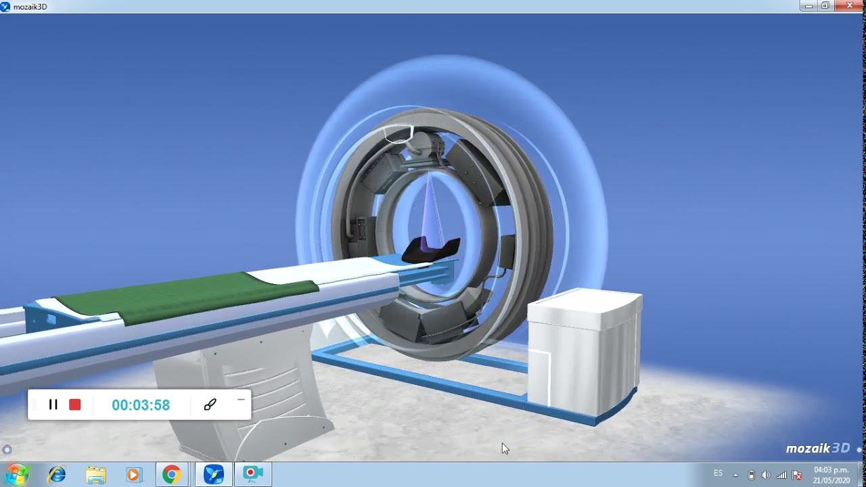
Task: Switch to mozaik3D app in the taskbar
Action: [214, 475]
